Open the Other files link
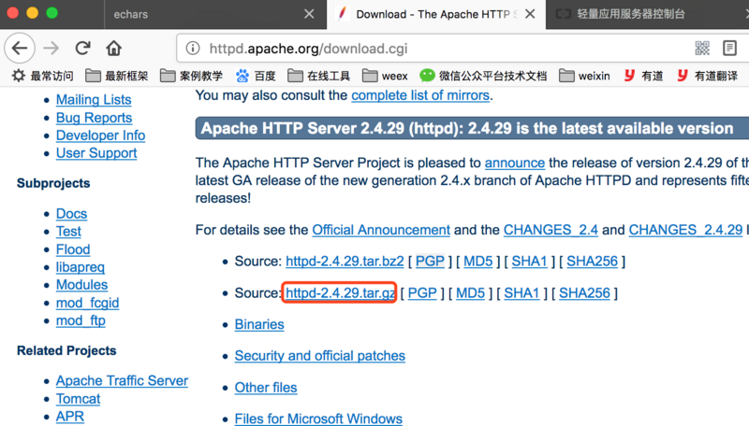The height and width of the screenshot is (426, 749). (x=266, y=388)
